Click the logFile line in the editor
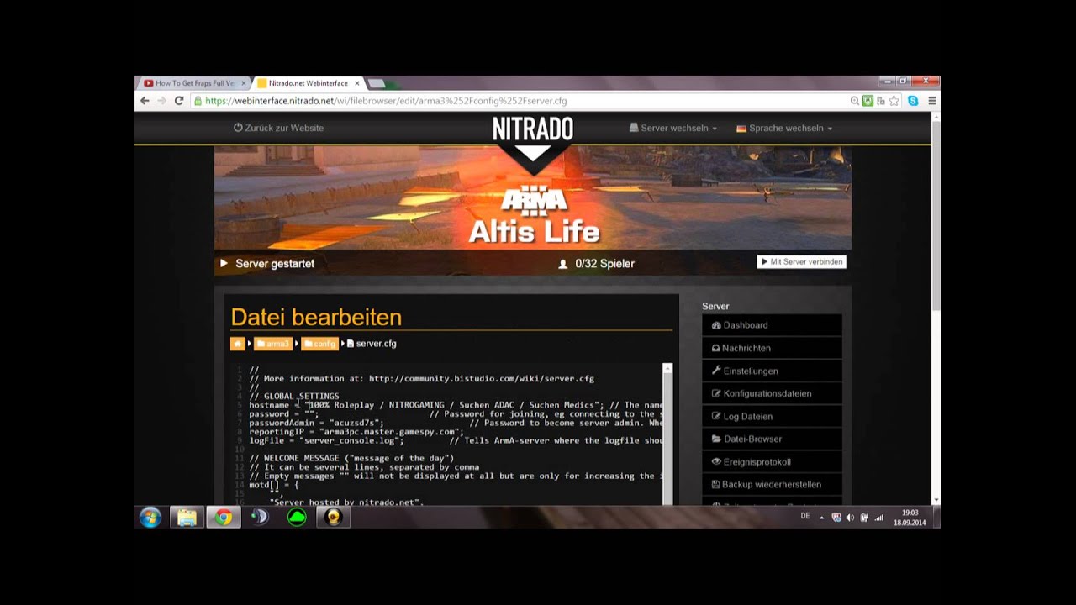This screenshot has height=605, width=1076. [456, 440]
